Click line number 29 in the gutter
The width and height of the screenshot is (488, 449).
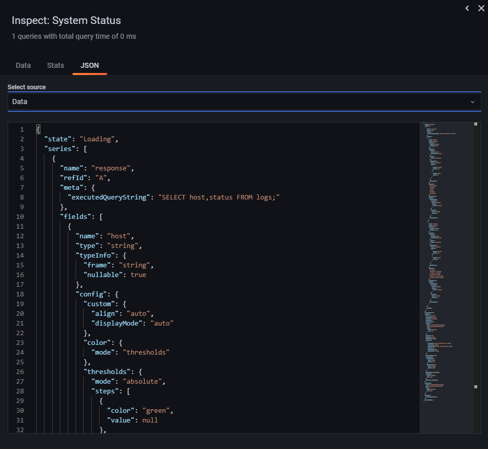20,401
